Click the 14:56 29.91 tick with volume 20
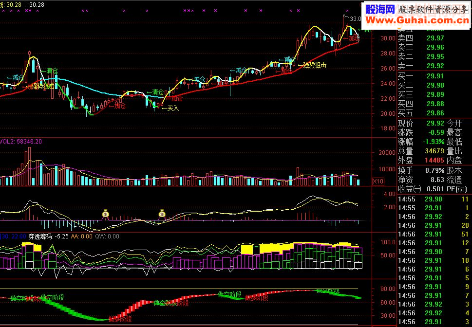This screenshot has width=472, height=327. (x=434, y=225)
